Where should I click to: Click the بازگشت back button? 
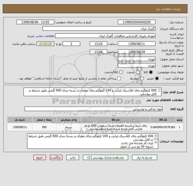click(56, 158)
